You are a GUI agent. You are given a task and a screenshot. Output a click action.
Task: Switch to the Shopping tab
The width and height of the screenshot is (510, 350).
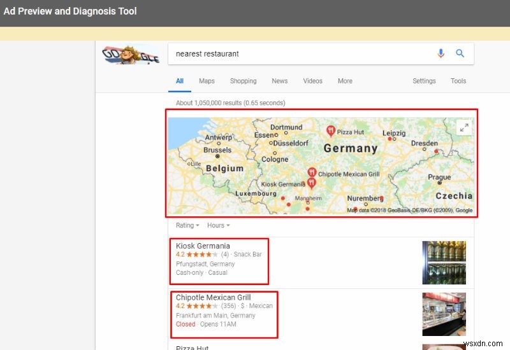tap(243, 81)
